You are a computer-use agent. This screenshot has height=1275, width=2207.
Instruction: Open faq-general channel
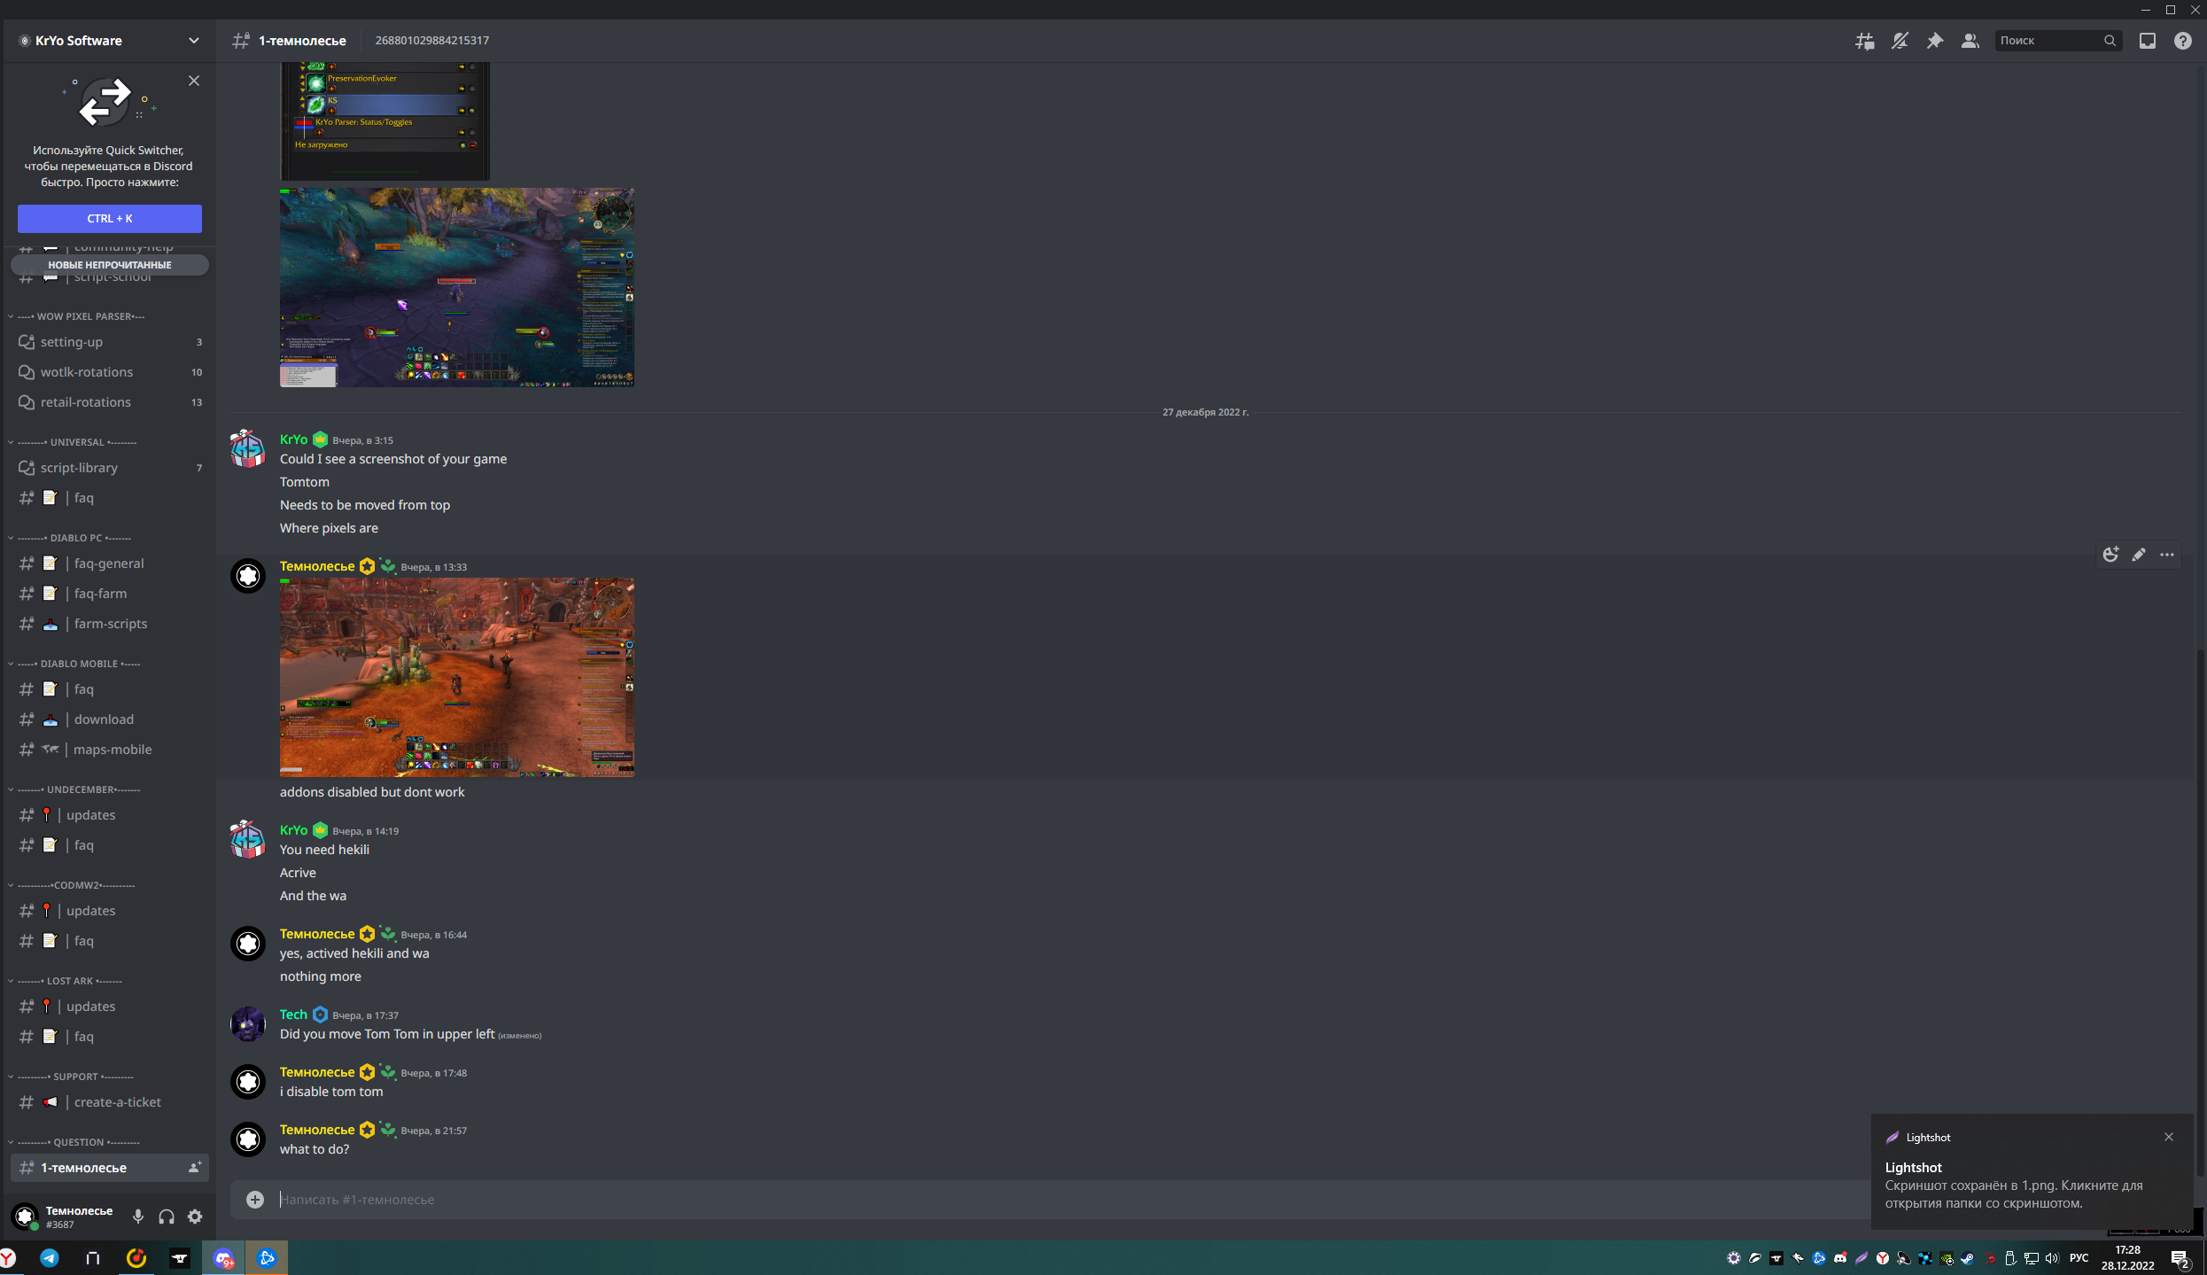[110, 564]
